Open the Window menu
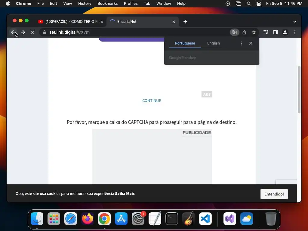Image resolution: width=308 pixels, height=231 pixels. (x=164, y=4)
